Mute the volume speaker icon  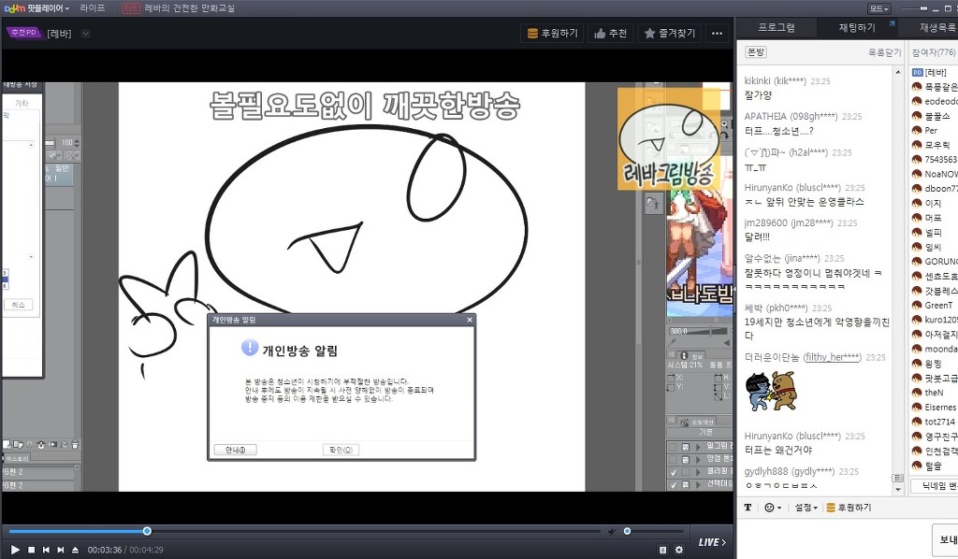tap(613, 532)
